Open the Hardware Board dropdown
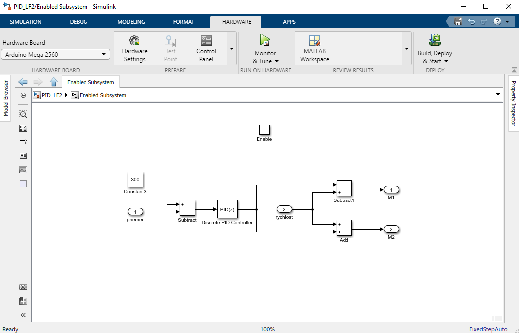The image size is (519, 333). coord(56,55)
